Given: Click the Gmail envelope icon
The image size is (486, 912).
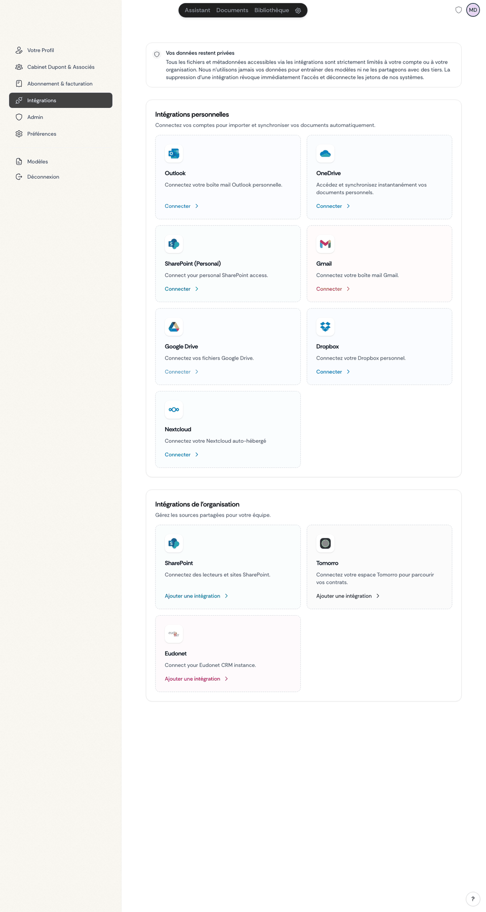Looking at the screenshot, I should tap(325, 244).
